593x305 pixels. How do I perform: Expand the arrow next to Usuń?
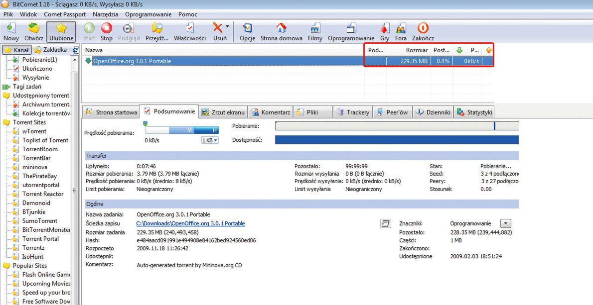(x=228, y=27)
